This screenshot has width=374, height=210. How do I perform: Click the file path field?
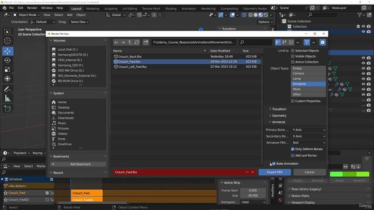point(193,43)
